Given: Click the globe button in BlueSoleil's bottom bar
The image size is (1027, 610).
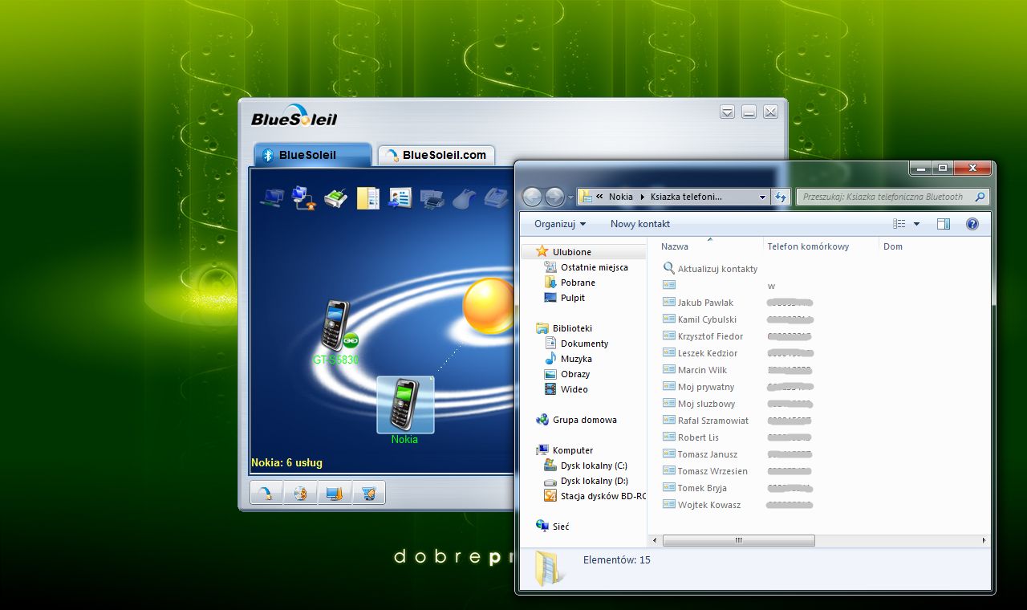Looking at the screenshot, I should click(x=301, y=493).
